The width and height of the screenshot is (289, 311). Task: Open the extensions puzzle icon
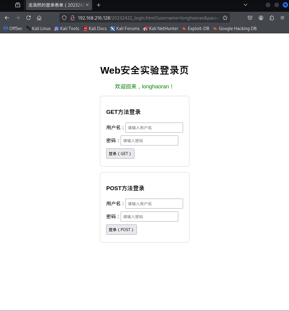pos(272,18)
